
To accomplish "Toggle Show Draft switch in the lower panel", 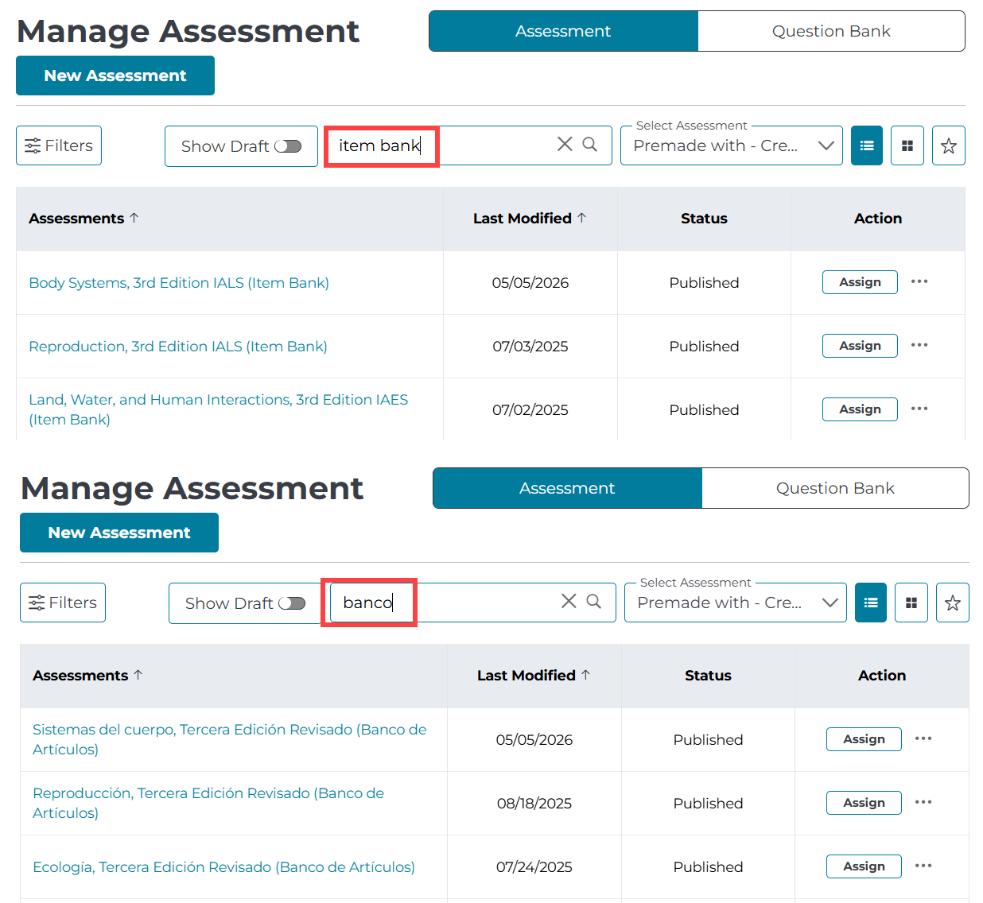I will (292, 603).
